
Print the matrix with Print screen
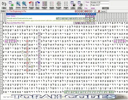80,5
